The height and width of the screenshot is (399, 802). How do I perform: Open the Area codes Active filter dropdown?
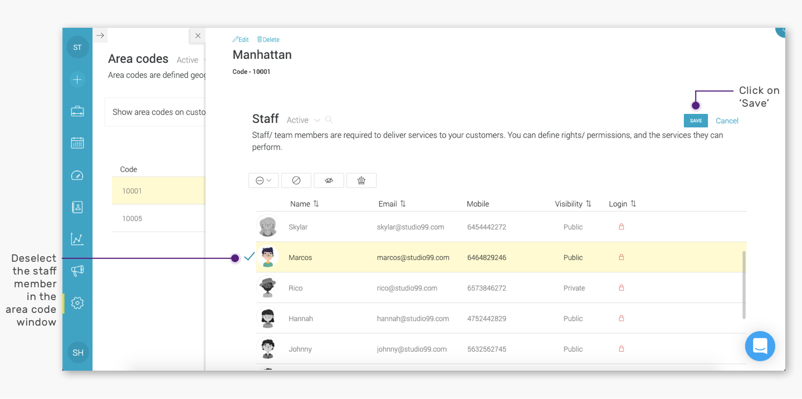pos(191,60)
